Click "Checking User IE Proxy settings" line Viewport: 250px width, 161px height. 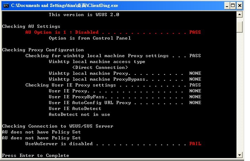[71, 85]
